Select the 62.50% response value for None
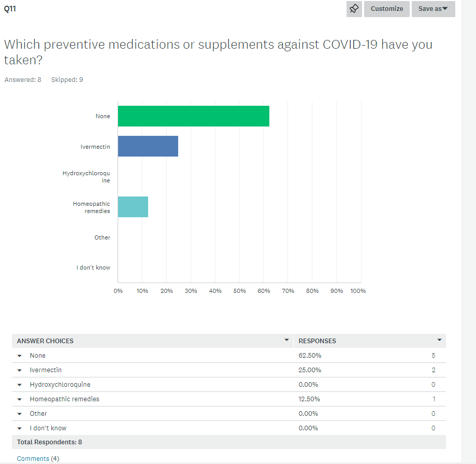 tap(310, 356)
